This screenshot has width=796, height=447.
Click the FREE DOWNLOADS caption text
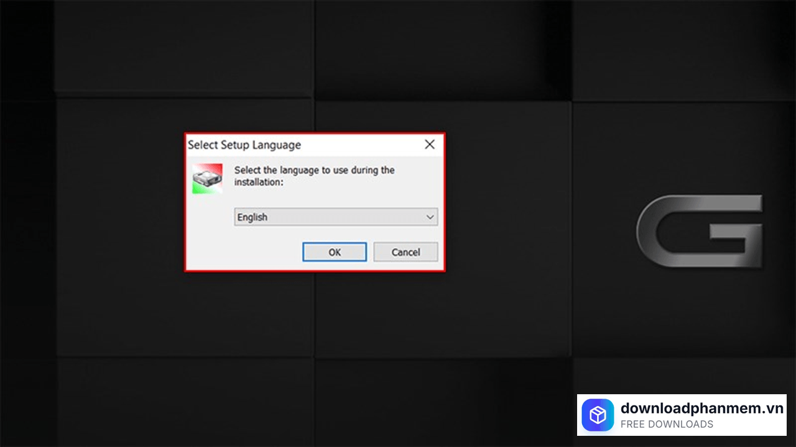tap(667, 425)
